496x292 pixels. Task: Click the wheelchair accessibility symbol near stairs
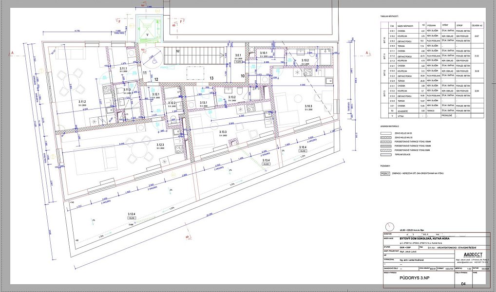[155, 62]
